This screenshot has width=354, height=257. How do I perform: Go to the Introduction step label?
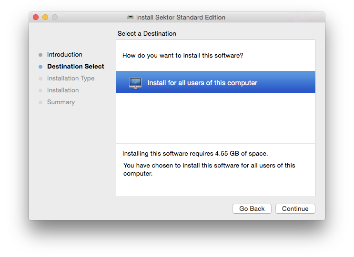pos(65,55)
